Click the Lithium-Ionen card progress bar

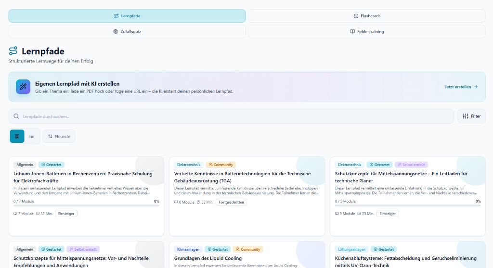[86, 205]
